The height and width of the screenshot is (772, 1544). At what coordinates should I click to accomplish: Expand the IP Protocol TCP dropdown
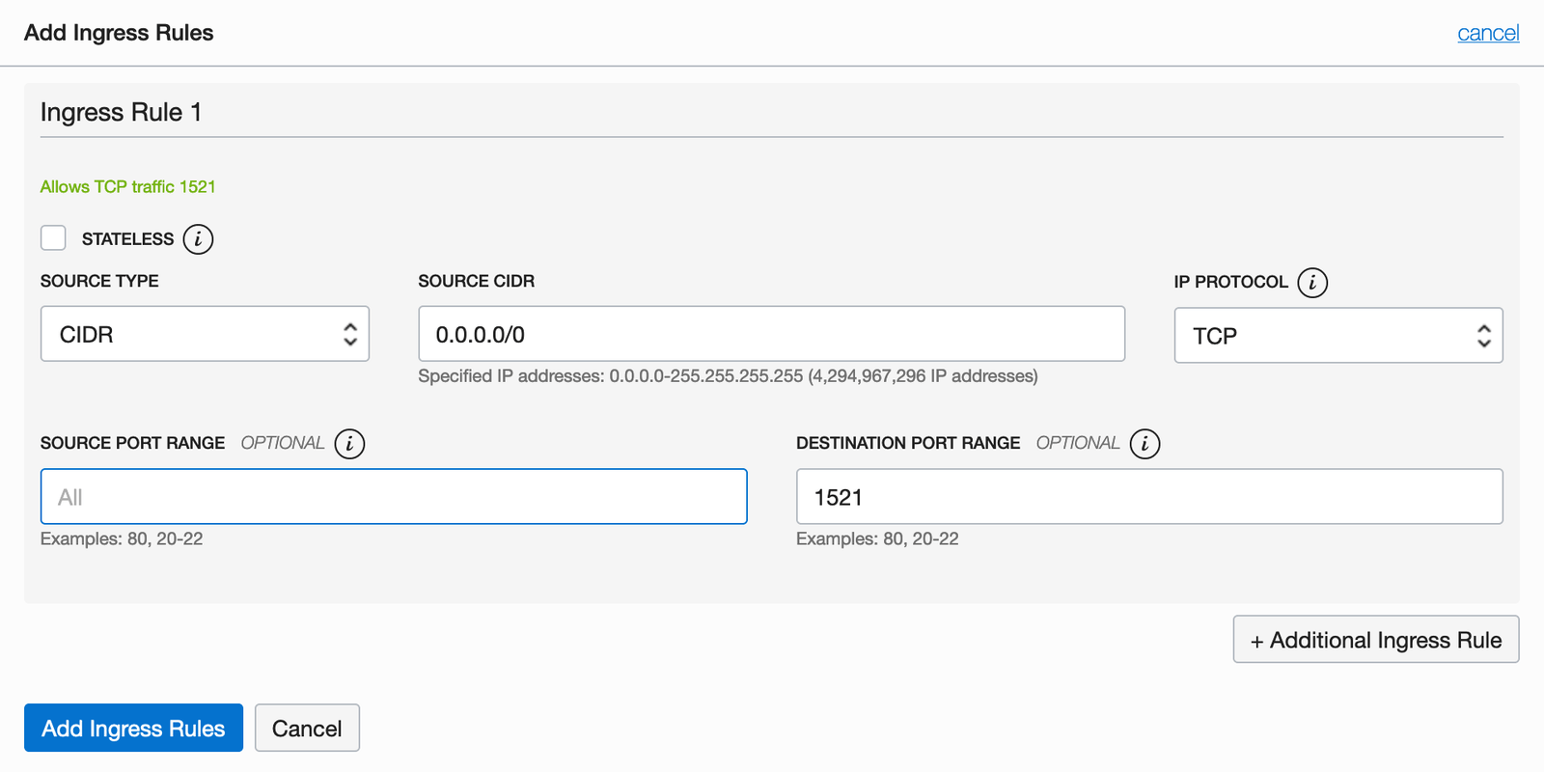(1337, 336)
